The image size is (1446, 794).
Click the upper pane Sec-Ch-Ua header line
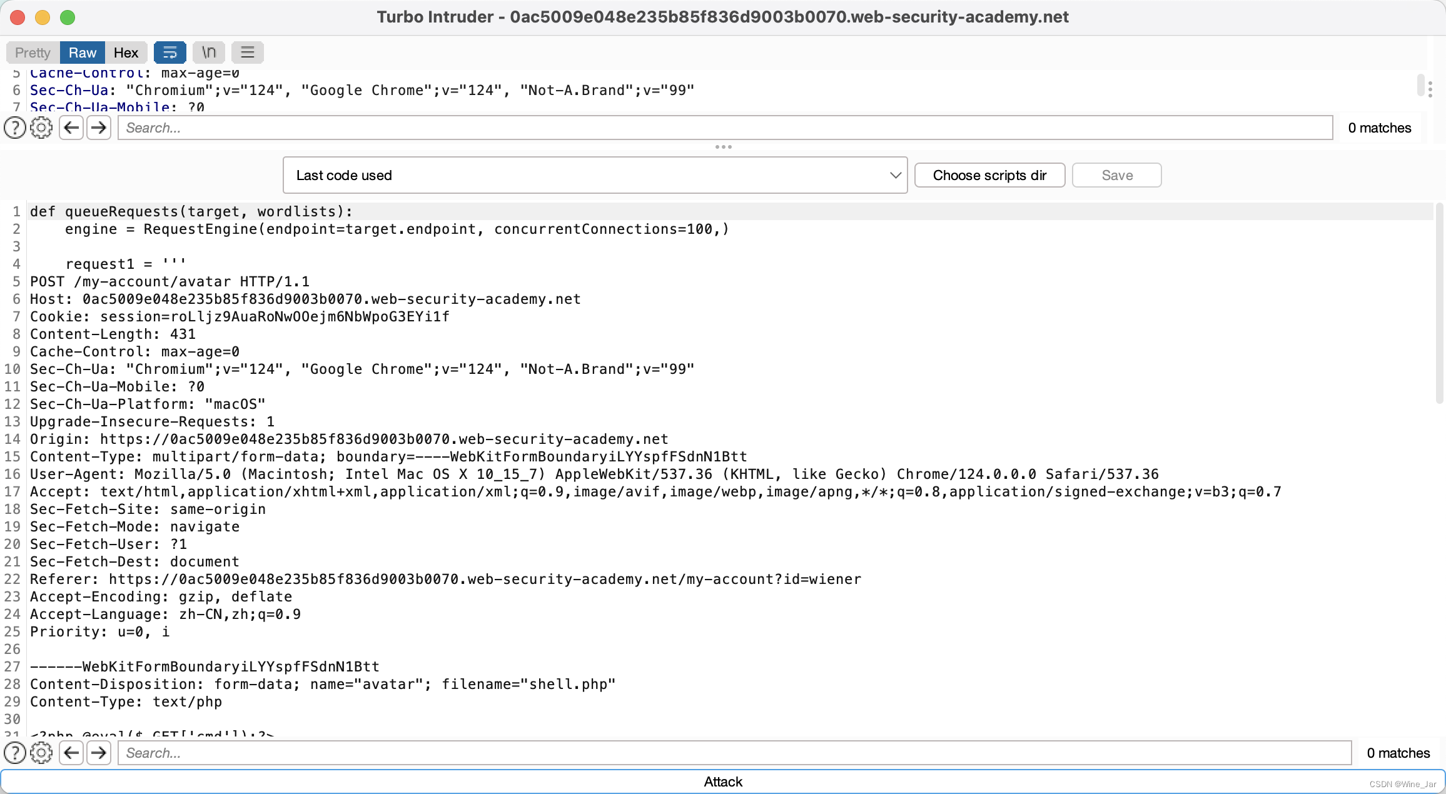(x=362, y=90)
